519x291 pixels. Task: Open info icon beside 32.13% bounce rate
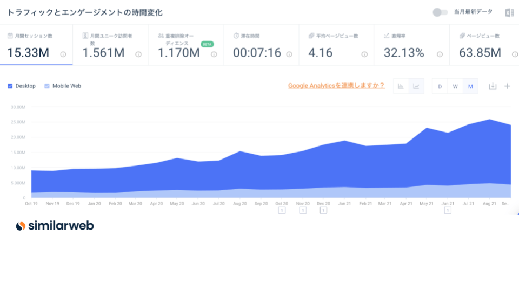tap(440, 54)
